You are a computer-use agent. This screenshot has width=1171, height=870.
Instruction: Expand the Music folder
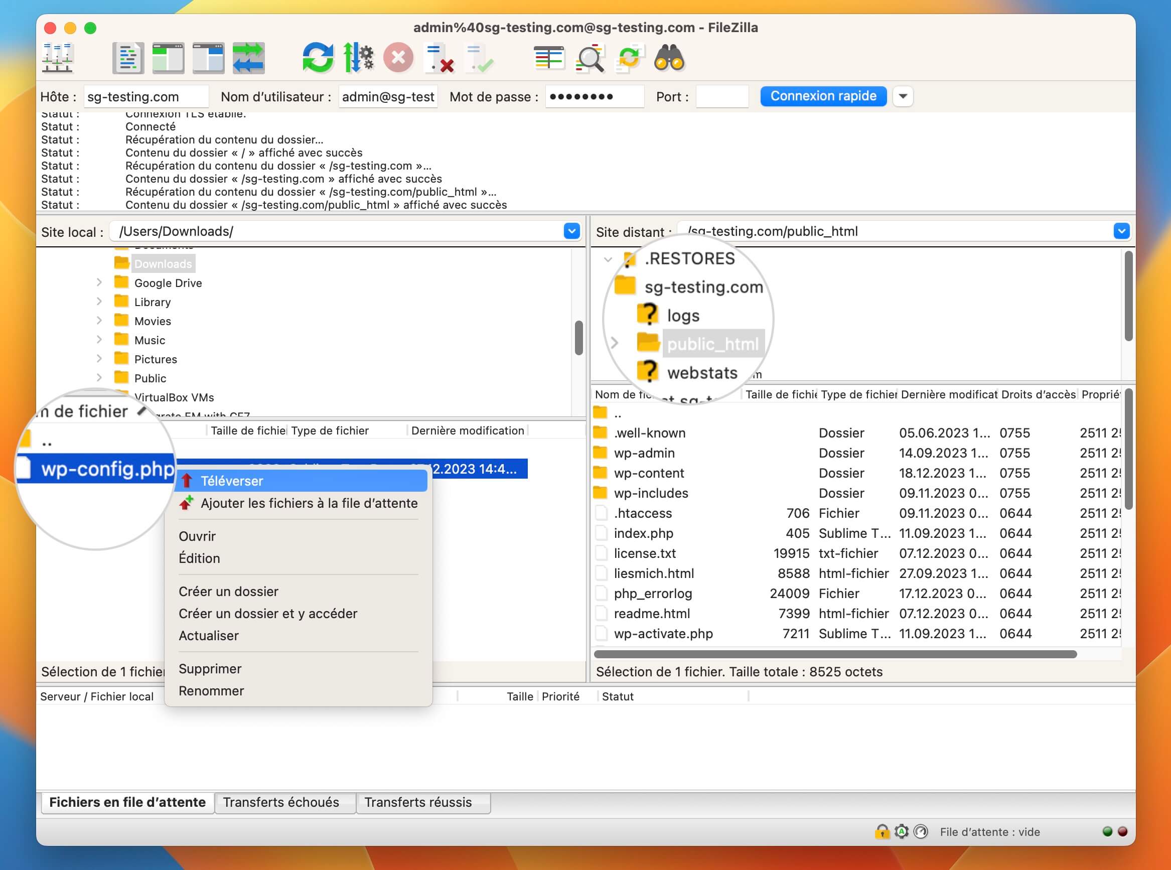[99, 339]
